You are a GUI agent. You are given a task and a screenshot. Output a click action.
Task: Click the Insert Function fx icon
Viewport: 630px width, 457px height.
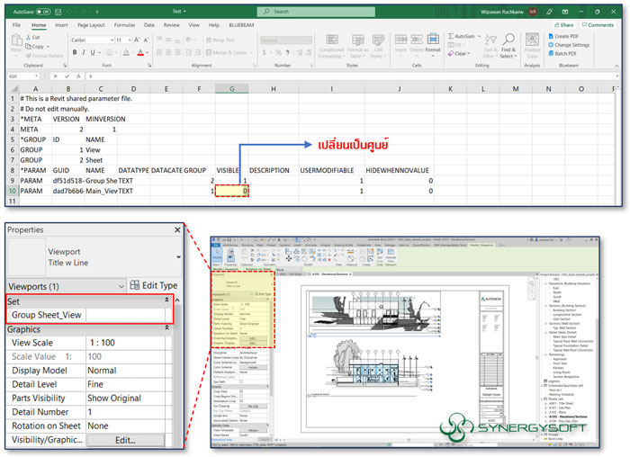(x=79, y=76)
